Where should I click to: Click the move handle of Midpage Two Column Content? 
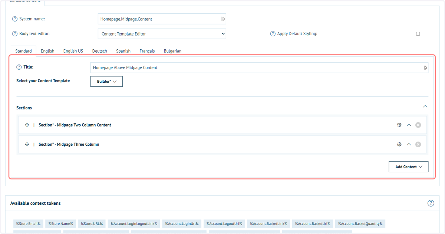click(x=27, y=125)
